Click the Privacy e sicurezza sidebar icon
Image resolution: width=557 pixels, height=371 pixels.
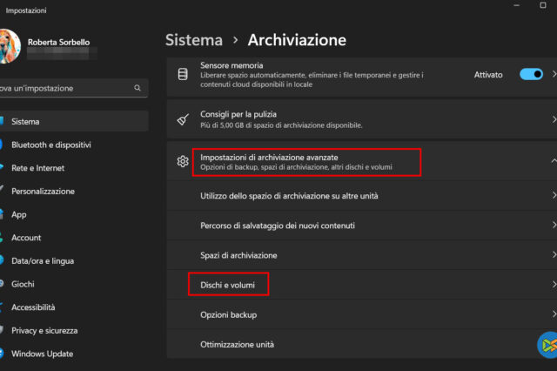click(x=3, y=330)
